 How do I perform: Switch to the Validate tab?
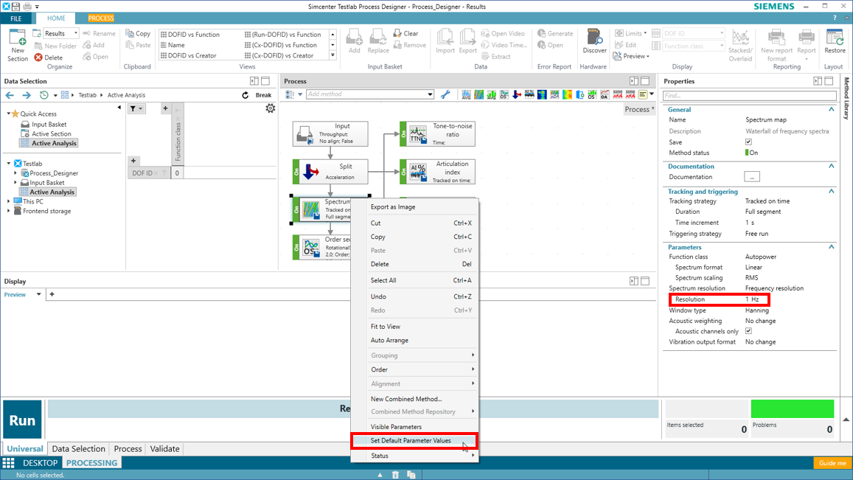164,448
